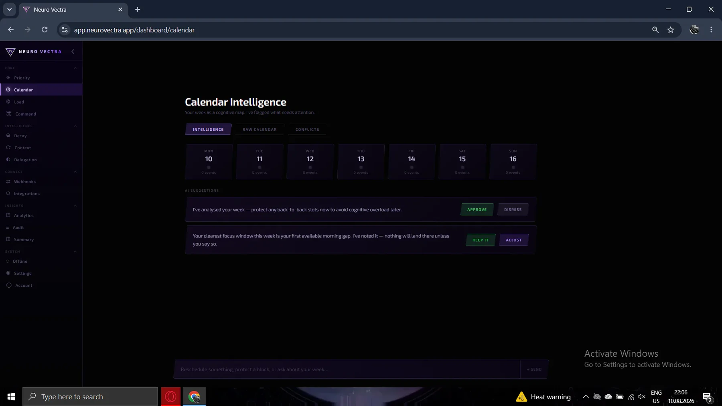This screenshot has height=406, width=722.
Task: Switch to the Conflicts tab
Action: click(307, 129)
